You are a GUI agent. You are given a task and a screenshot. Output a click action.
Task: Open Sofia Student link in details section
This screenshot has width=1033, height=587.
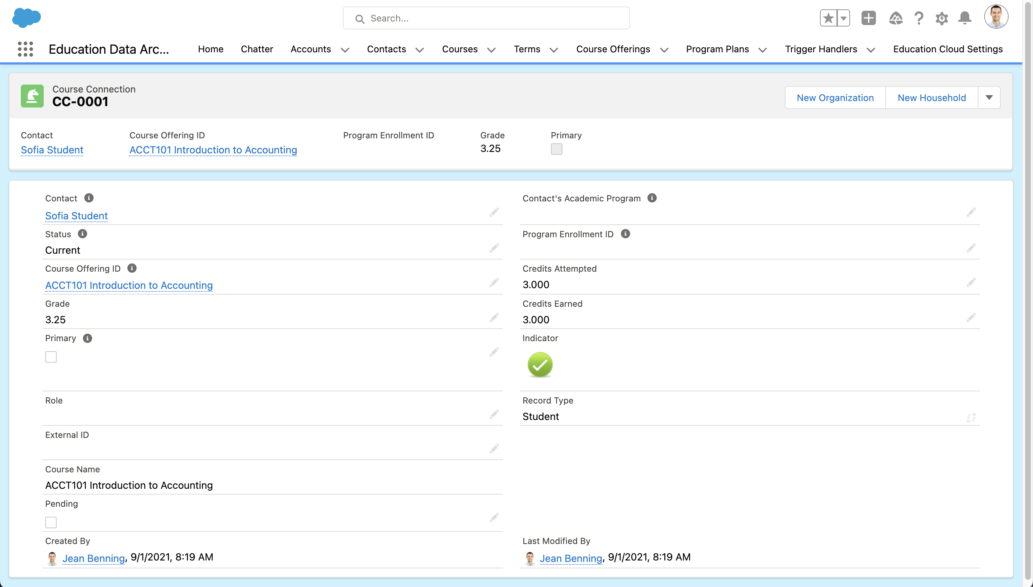pyautogui.click(x=76, y=216)
